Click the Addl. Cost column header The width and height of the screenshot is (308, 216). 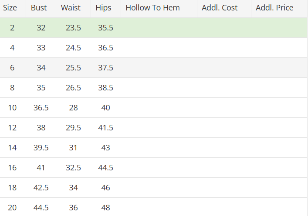tap(220, 8)
